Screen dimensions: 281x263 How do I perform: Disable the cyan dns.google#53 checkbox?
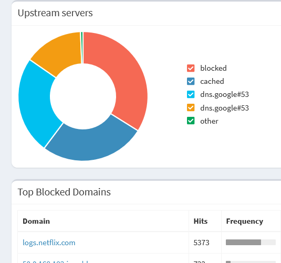point(191,94)
